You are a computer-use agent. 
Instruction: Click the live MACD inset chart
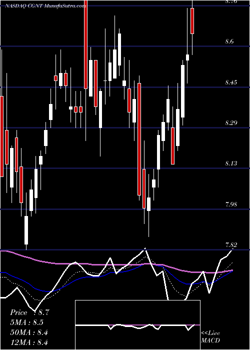tap(137, 325)
